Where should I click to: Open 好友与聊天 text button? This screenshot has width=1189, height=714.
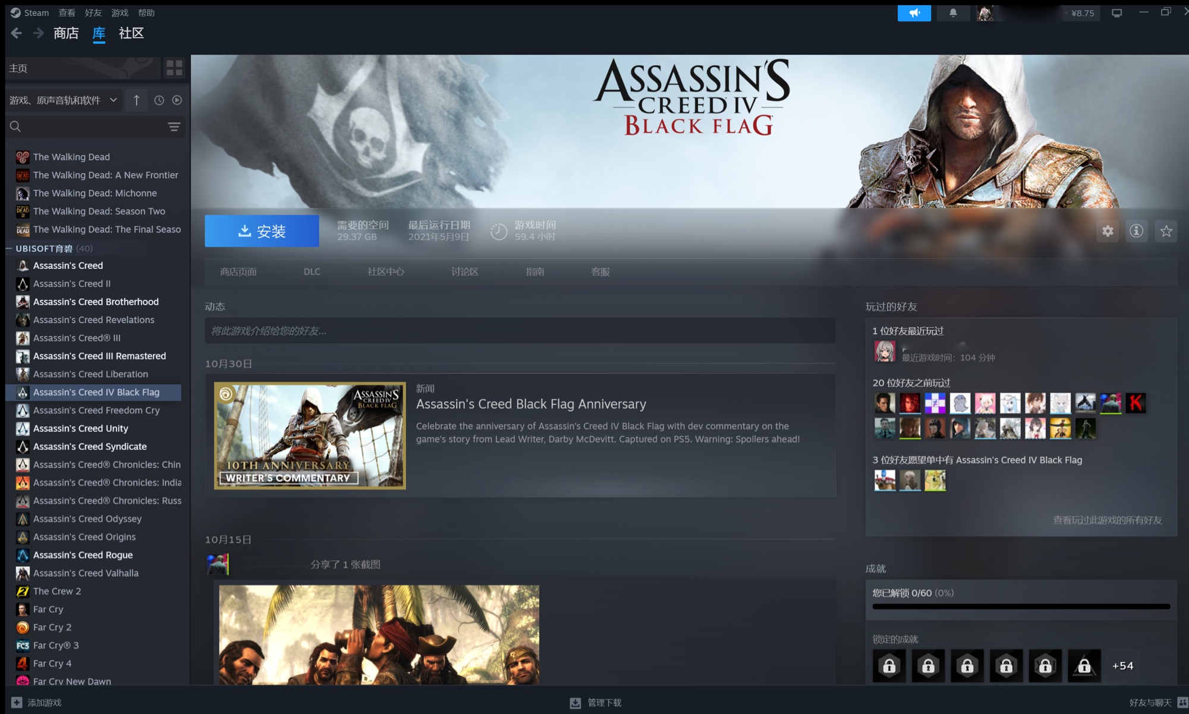tap(1150, 703)
